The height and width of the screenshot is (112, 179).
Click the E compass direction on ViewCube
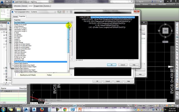[x=172, y=31]
